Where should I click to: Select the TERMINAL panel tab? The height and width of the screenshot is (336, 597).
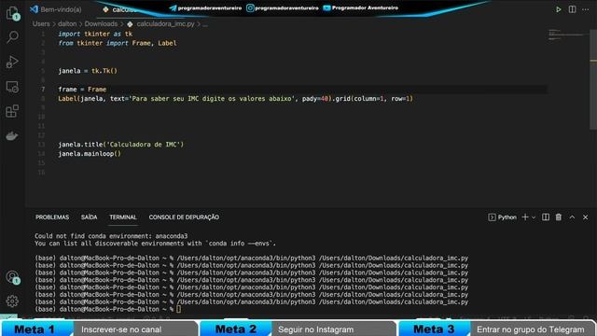pyautogui.click(x=123, y=217)
